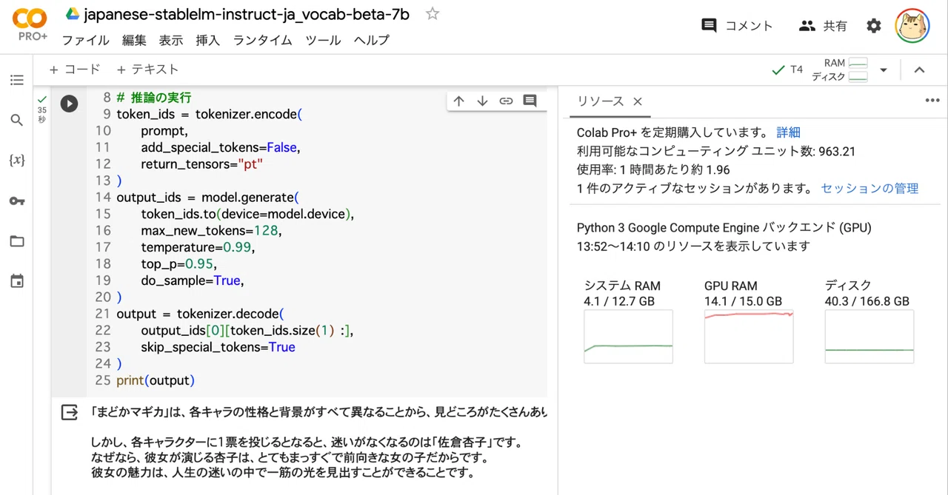
Task: Select the リソース tab
Action: point(601,101)
